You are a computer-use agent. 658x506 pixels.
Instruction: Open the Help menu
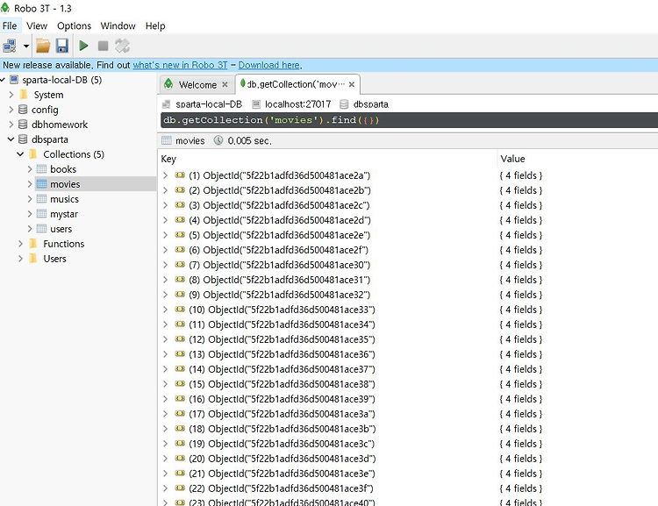coord(155,25)
